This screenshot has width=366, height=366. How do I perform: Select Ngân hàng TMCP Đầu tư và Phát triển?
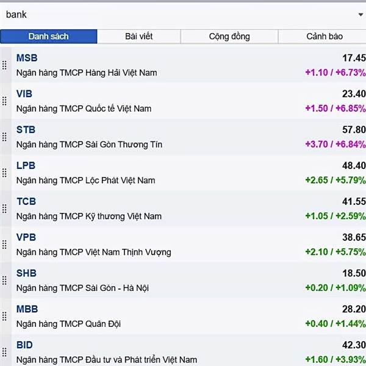(x=107, y=360)
